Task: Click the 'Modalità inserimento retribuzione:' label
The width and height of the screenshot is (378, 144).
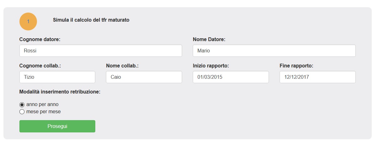Action: 60,92
